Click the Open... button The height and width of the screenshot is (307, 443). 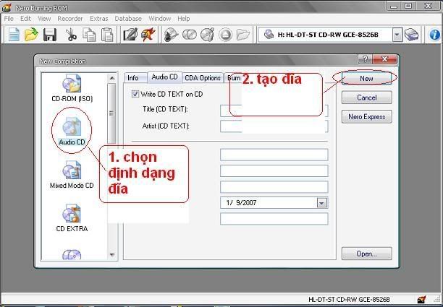(367, 254)
